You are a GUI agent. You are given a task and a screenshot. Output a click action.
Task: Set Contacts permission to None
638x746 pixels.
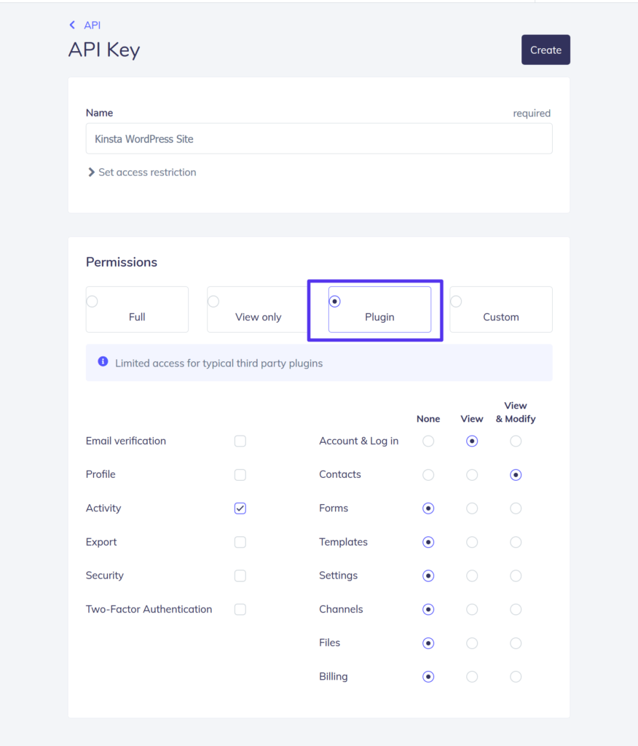[x=428, y=474]
